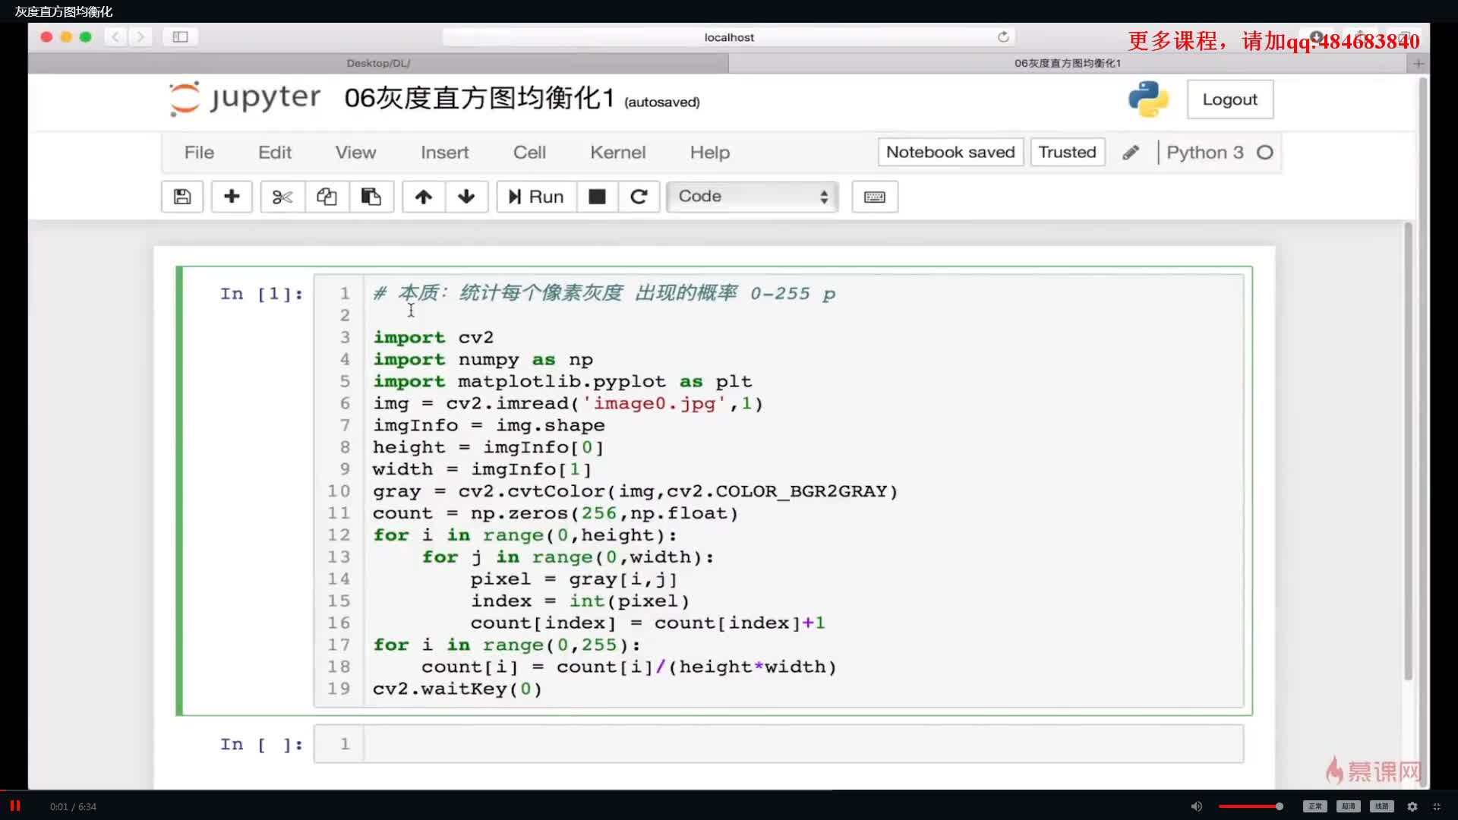Click the Jupyter logo

point(245,99)
